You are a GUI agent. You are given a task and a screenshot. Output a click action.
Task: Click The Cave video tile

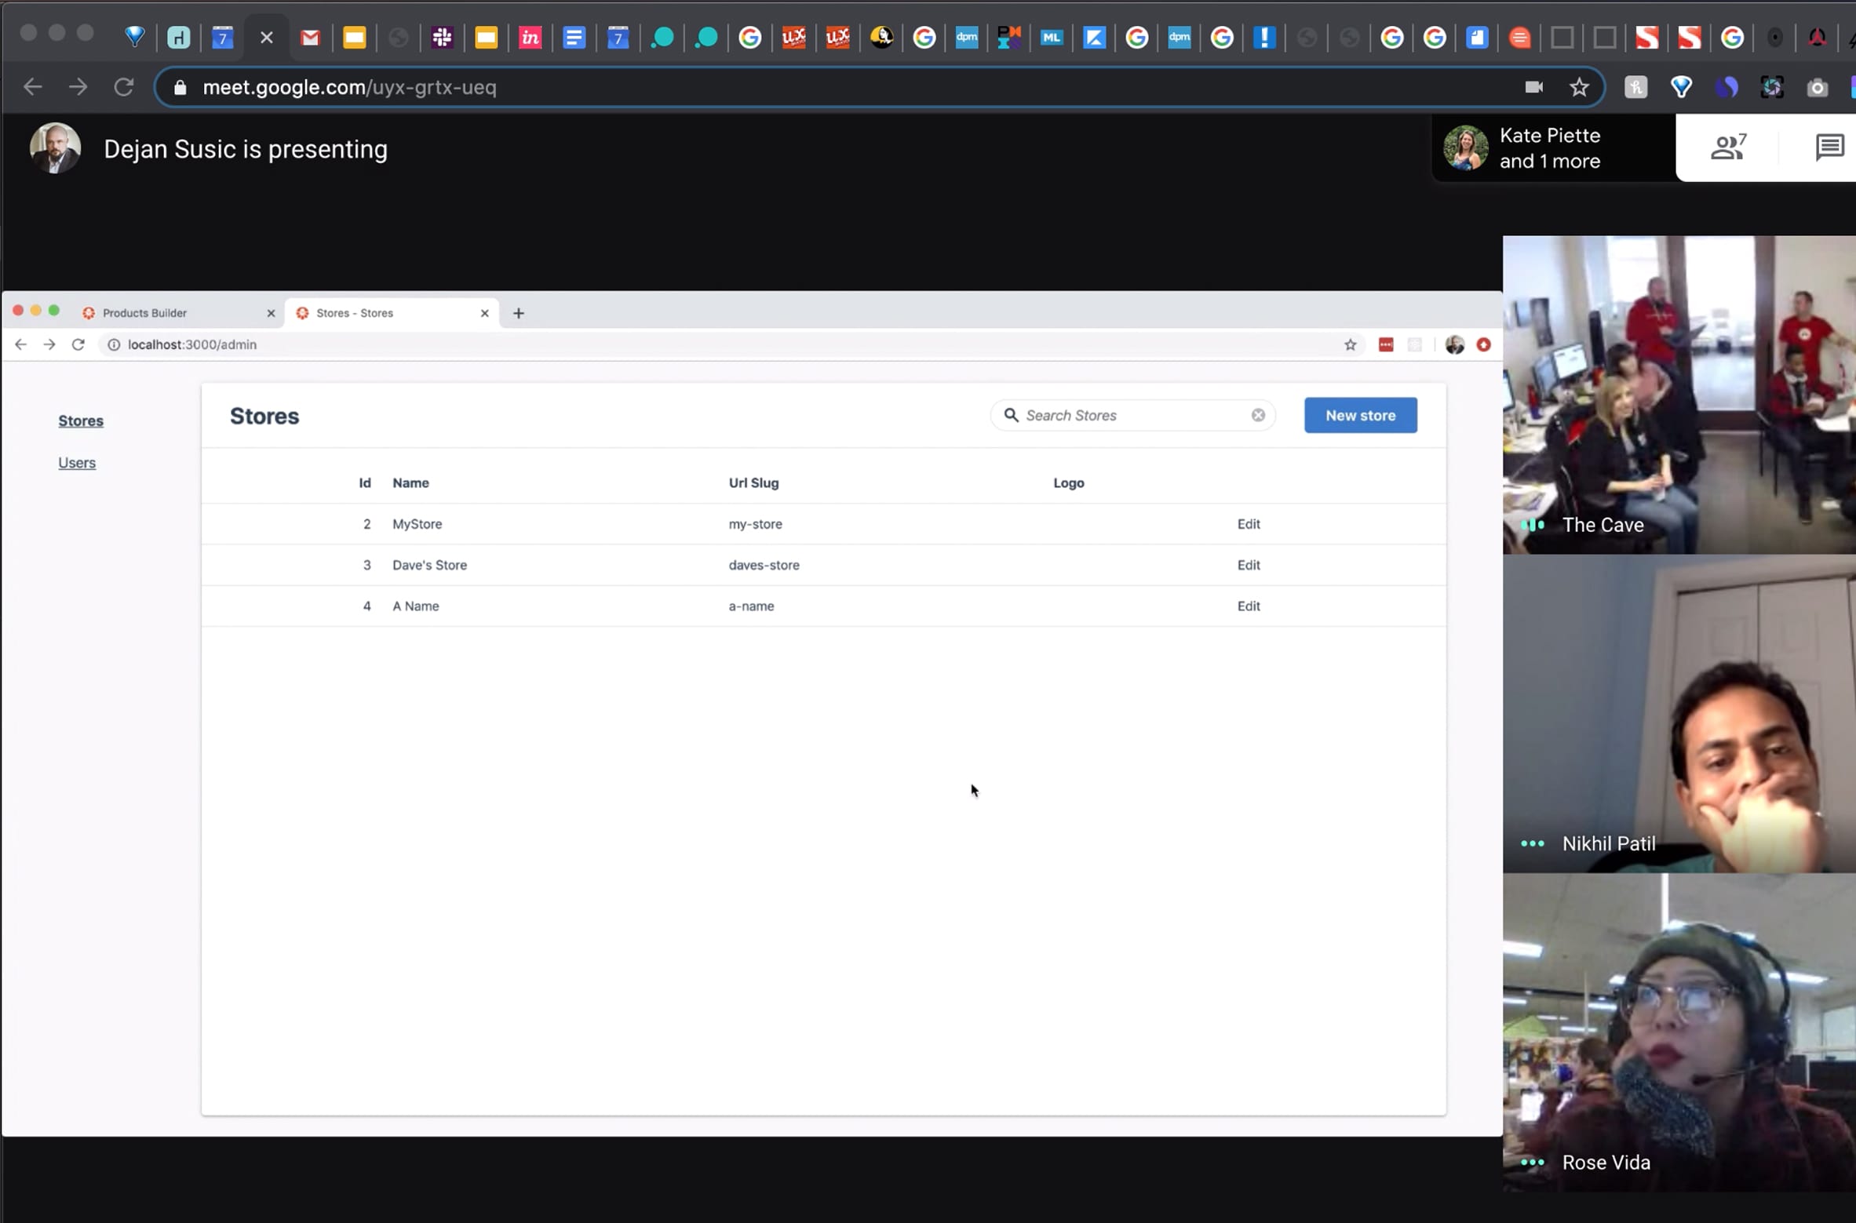pyautogui.click(x=1678, y=395)
